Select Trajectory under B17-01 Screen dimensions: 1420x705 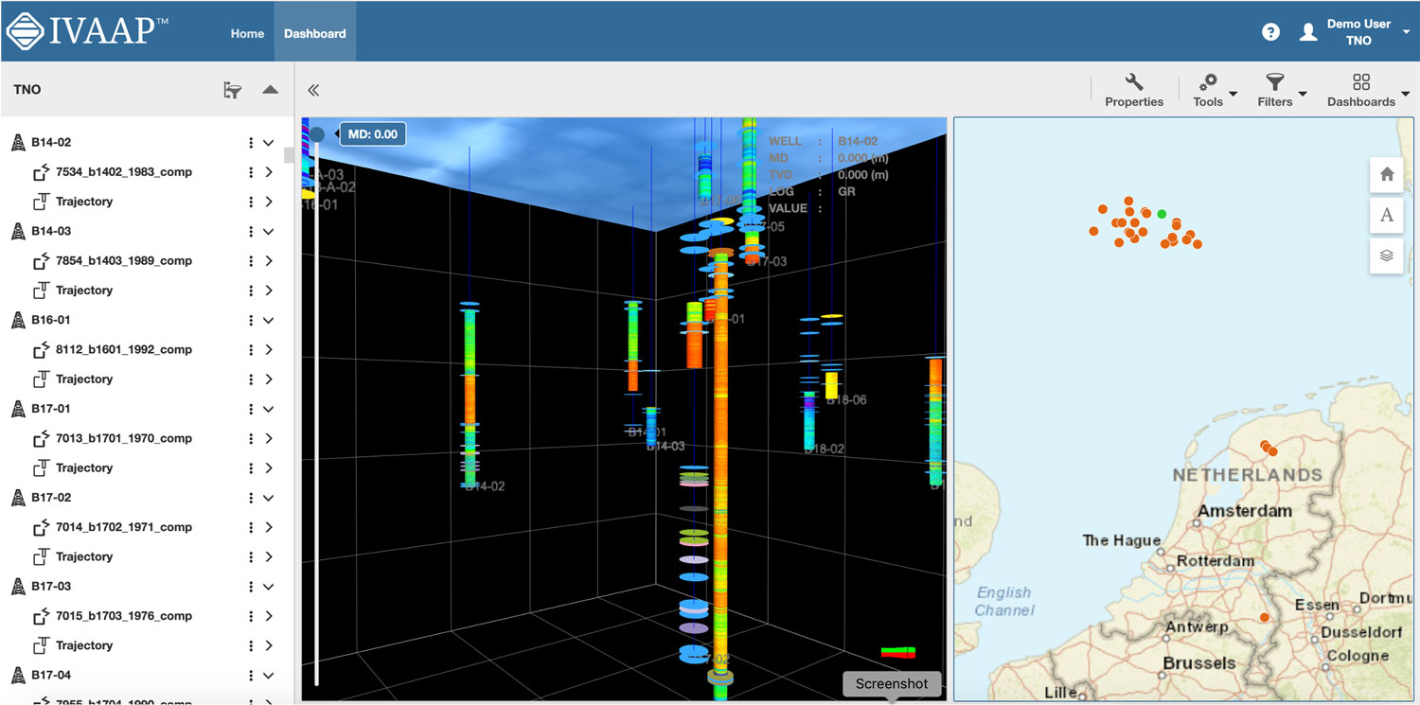(x=84, y=467)
